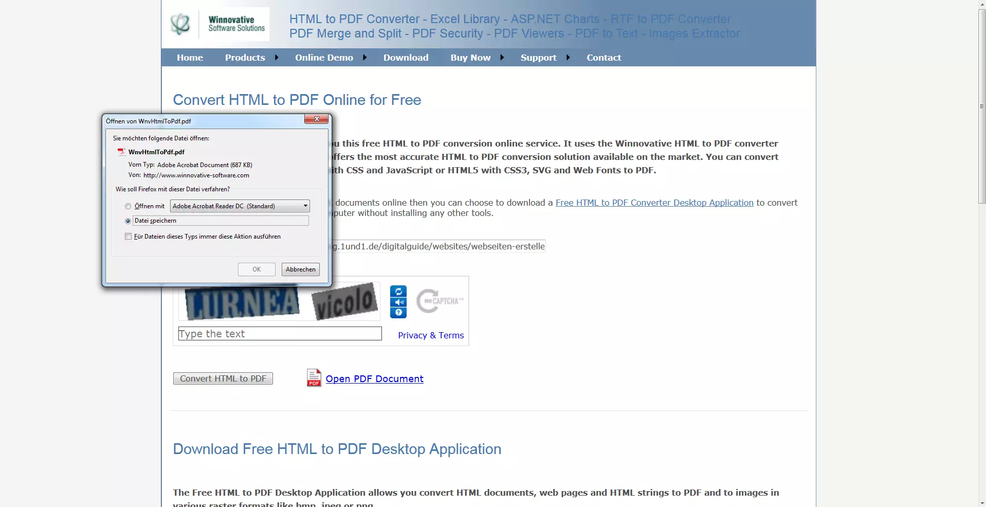986x507 pixels.
Task: Open the Products menu
Action: [245, 58]
